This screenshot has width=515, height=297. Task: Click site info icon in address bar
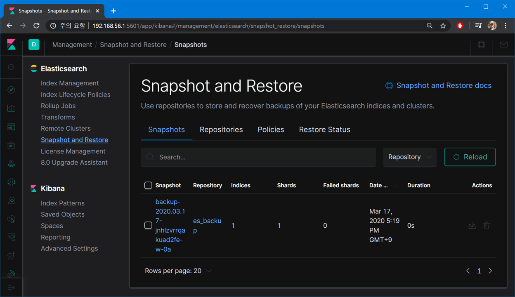click(53, 26)
